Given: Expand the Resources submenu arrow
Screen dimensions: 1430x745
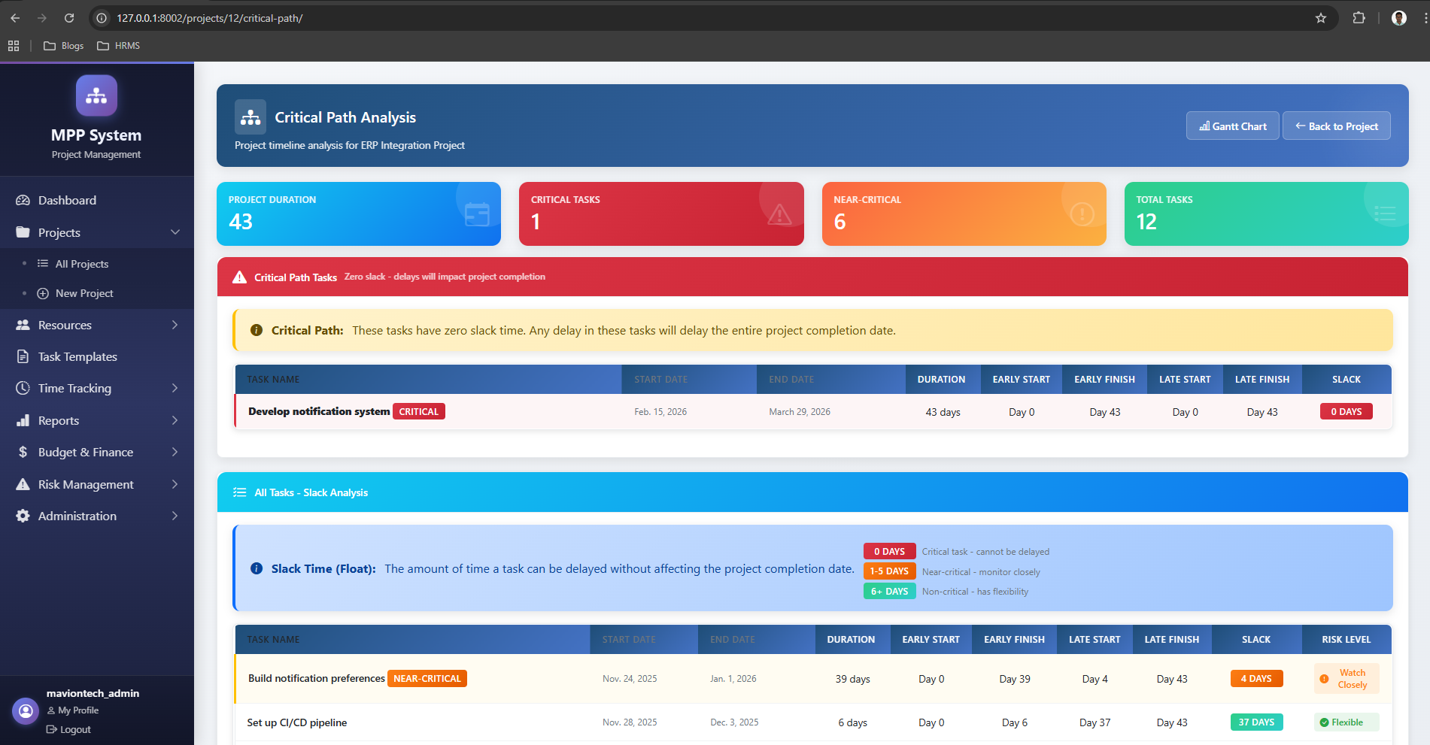Looking at the screenshot, I should (175, 325).
